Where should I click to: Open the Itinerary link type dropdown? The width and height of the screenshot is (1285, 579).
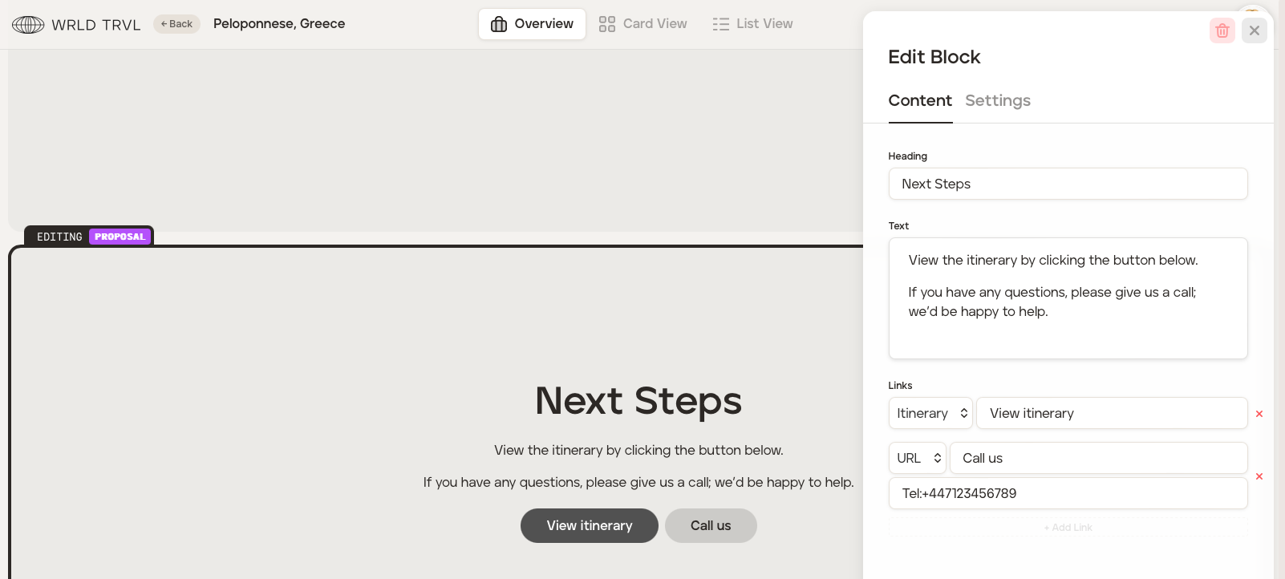click(x=930, y=413)
